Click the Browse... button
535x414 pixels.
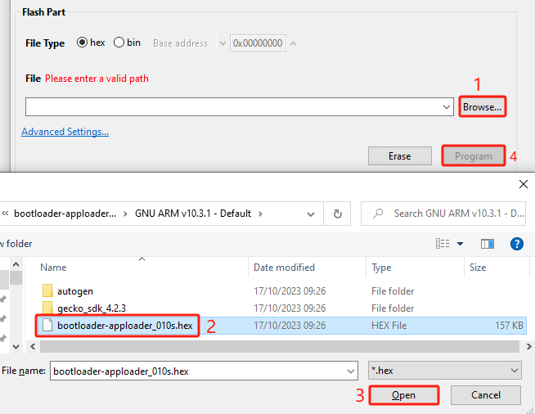[482, 106]
